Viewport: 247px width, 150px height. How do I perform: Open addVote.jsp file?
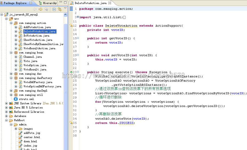click(32, 133)
